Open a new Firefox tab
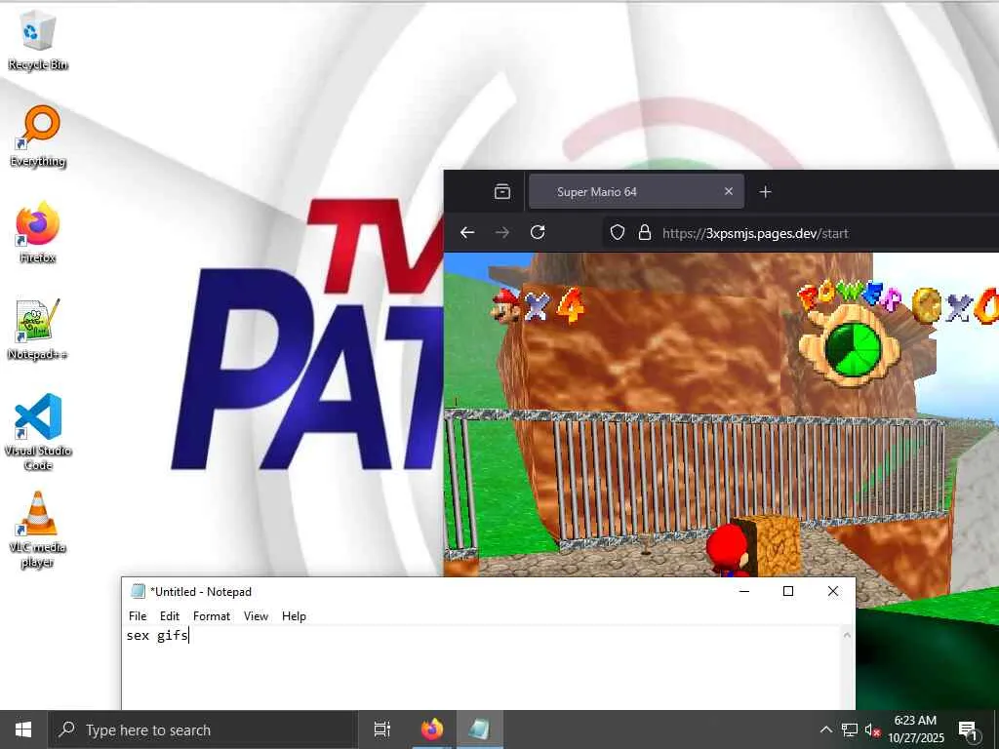This screenshot has width=999, height=749. (x=765, y=192)
